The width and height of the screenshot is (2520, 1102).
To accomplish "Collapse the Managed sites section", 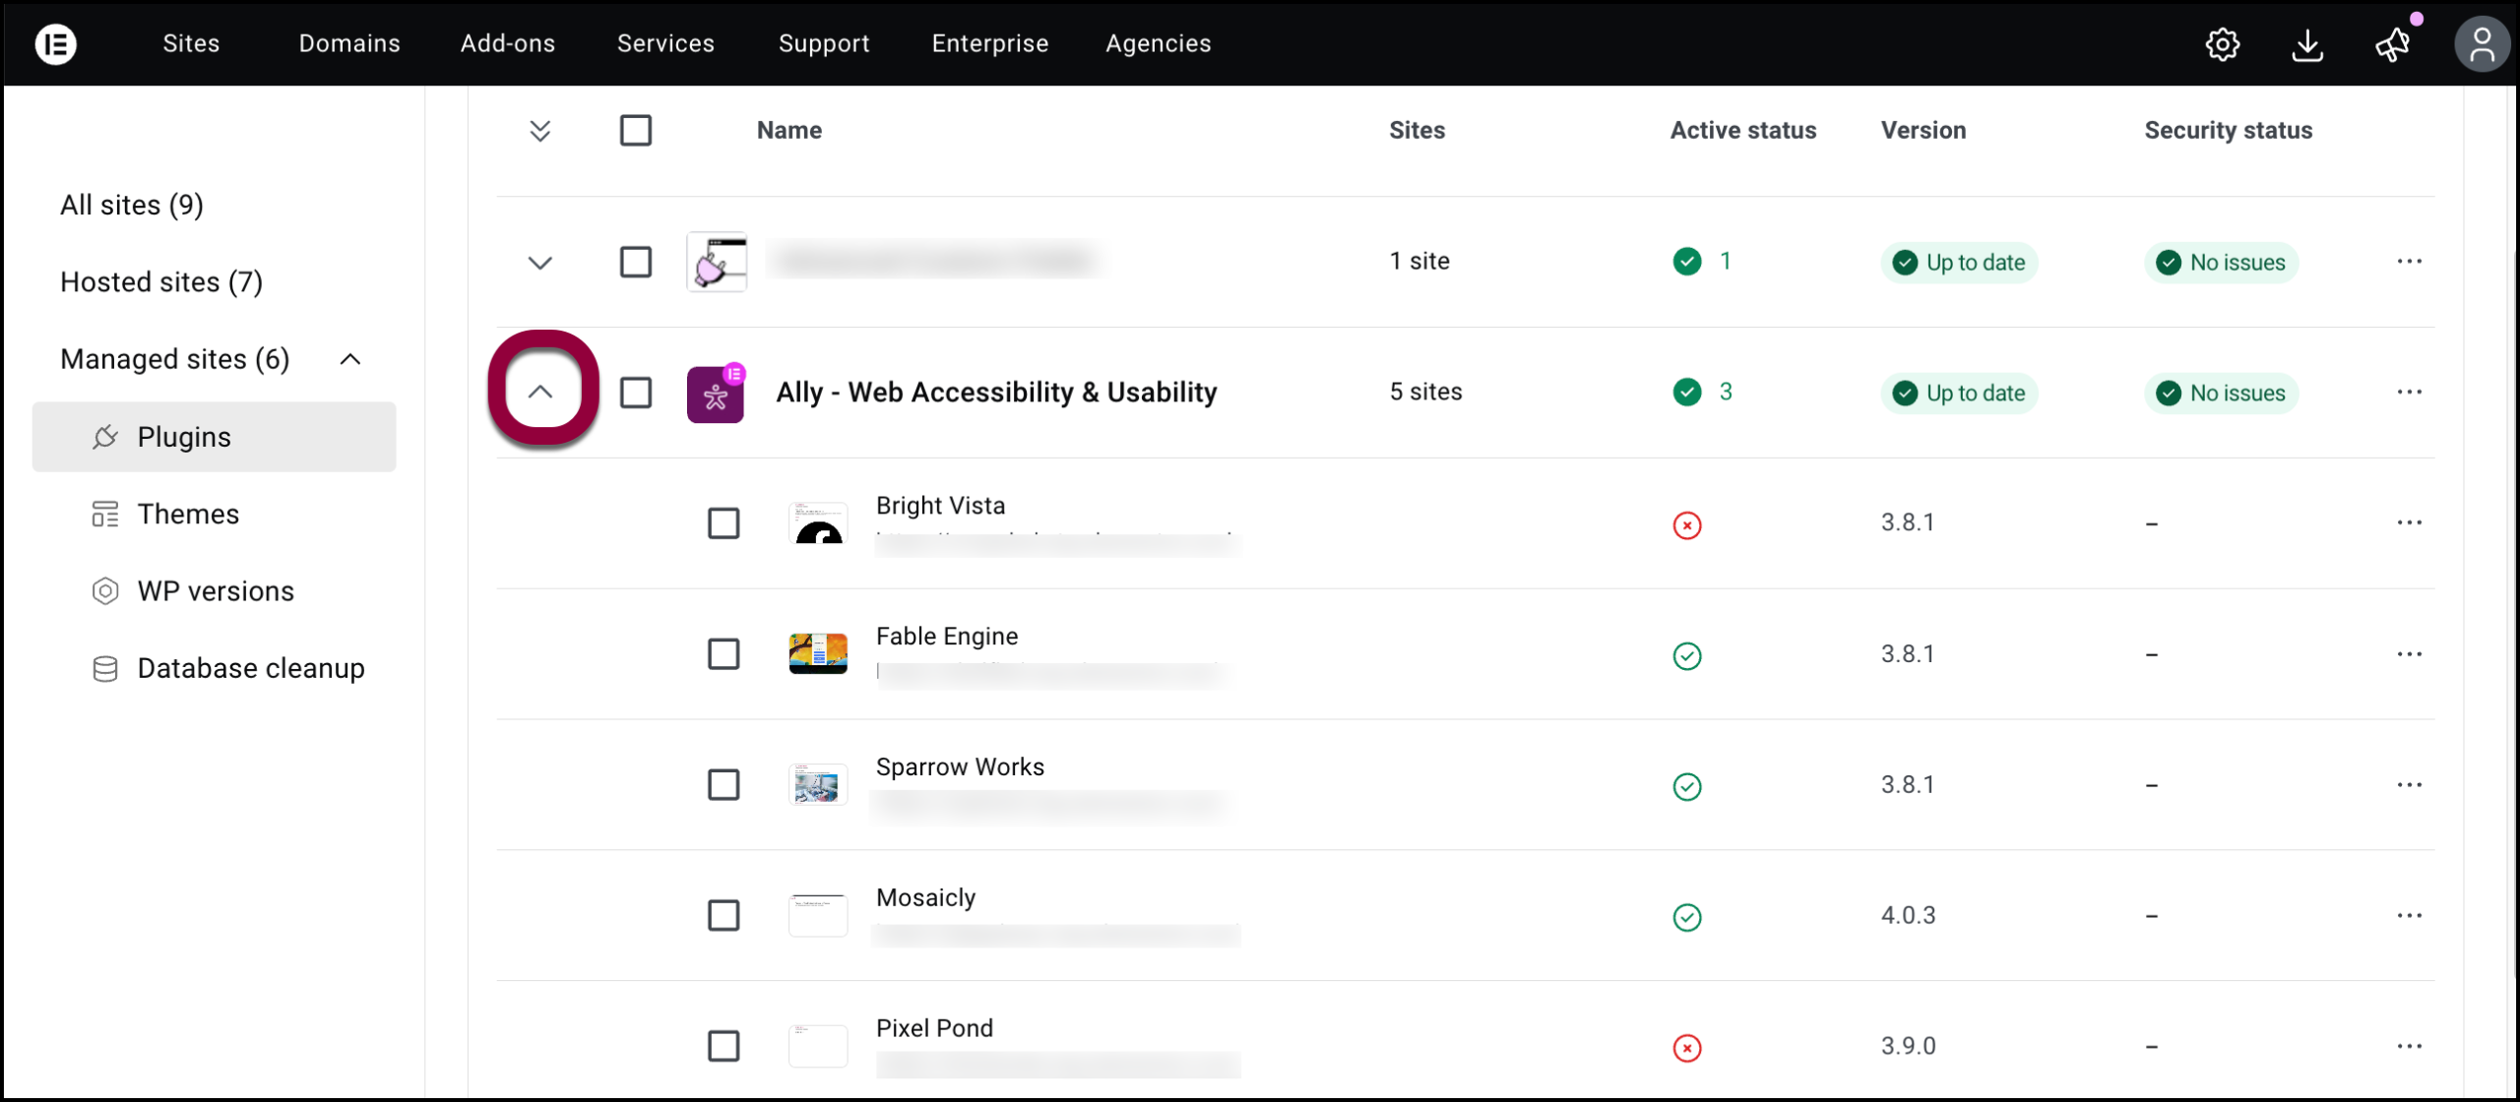I will coord(350,359).
